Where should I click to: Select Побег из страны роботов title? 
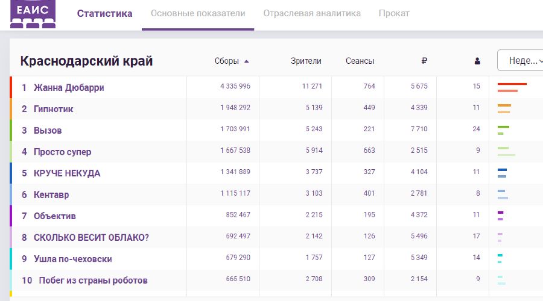(x=93, y=280)
